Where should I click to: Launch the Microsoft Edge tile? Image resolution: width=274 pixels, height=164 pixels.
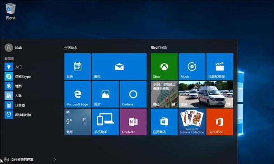[x=78, y=94]
